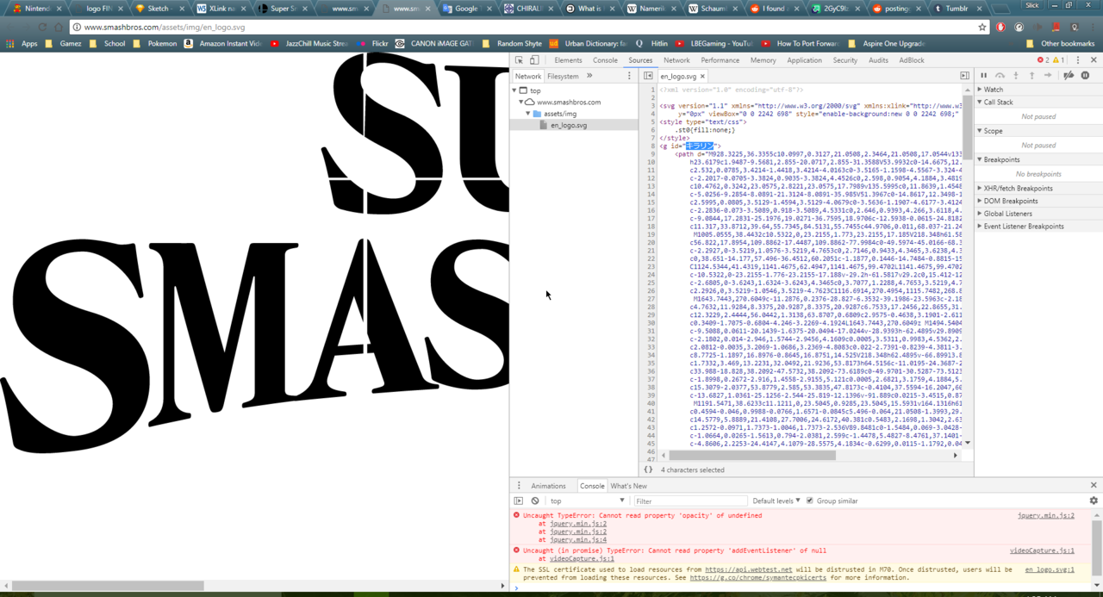Open DevTools customize three-dot menu
This screenshot has height=597, width=1103.
click(1078, 60)
